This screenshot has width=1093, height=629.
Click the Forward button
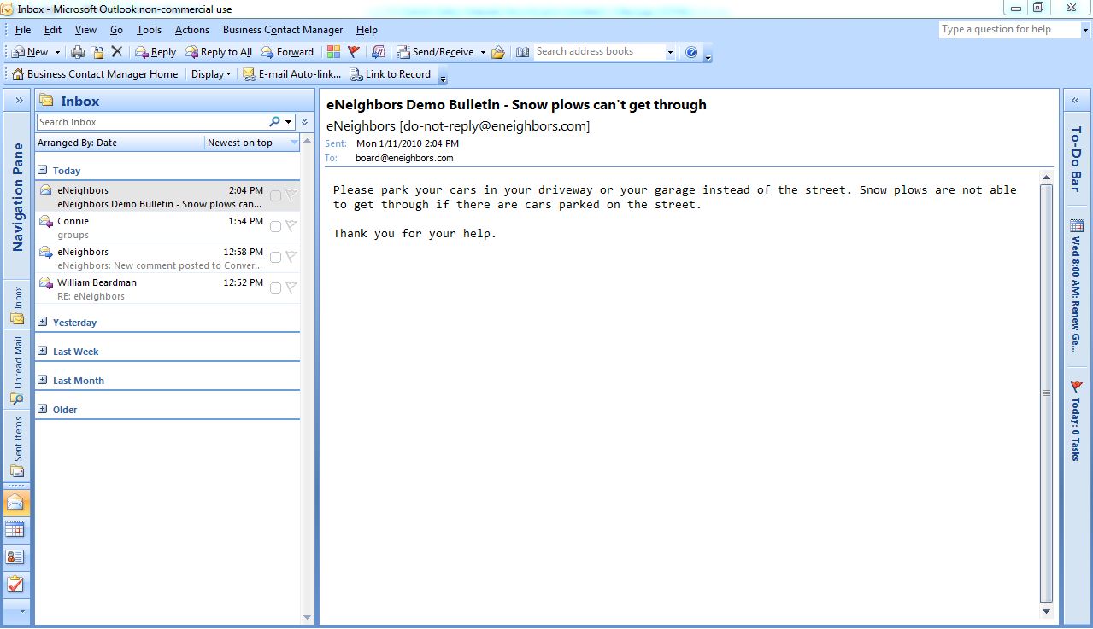coord(288,52)
